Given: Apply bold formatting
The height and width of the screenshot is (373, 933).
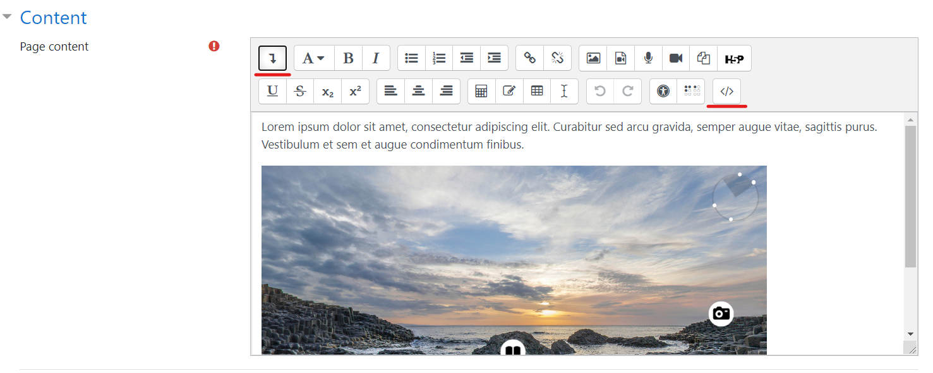Looking at the screenshot, I should coord(348,58).
